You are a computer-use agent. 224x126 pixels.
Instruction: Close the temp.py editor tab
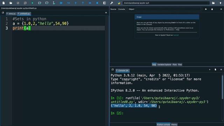click(x=7, y=13)
